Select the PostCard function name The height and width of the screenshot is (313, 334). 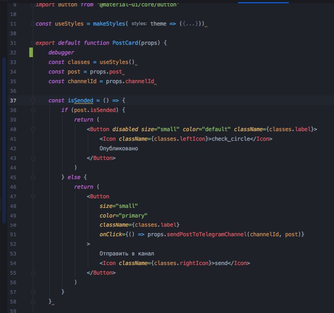click(125, 43)
